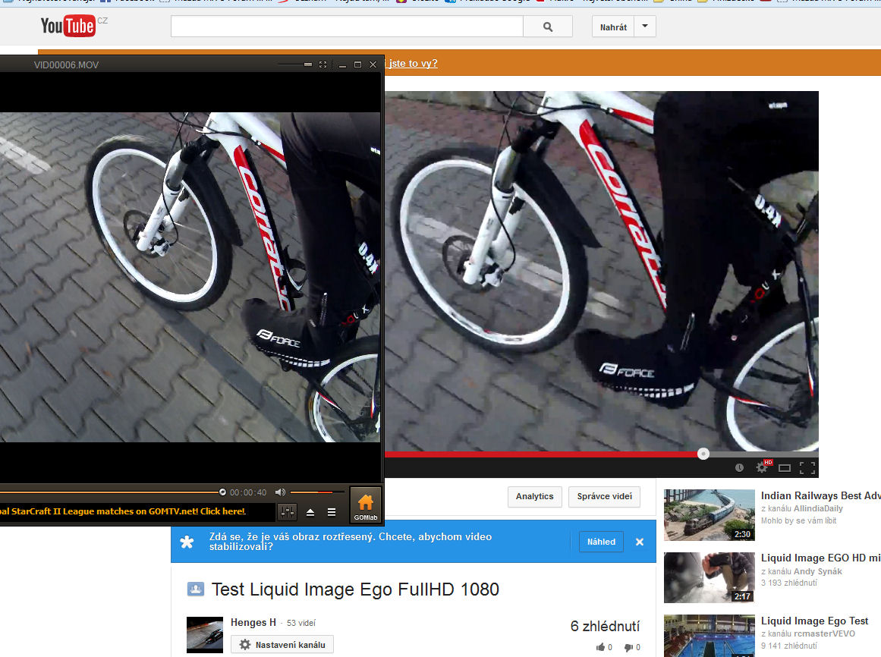Click the eject/open file icon in GOM Player
The height and width of the screenshot is (657, 881).
[310, 512]
